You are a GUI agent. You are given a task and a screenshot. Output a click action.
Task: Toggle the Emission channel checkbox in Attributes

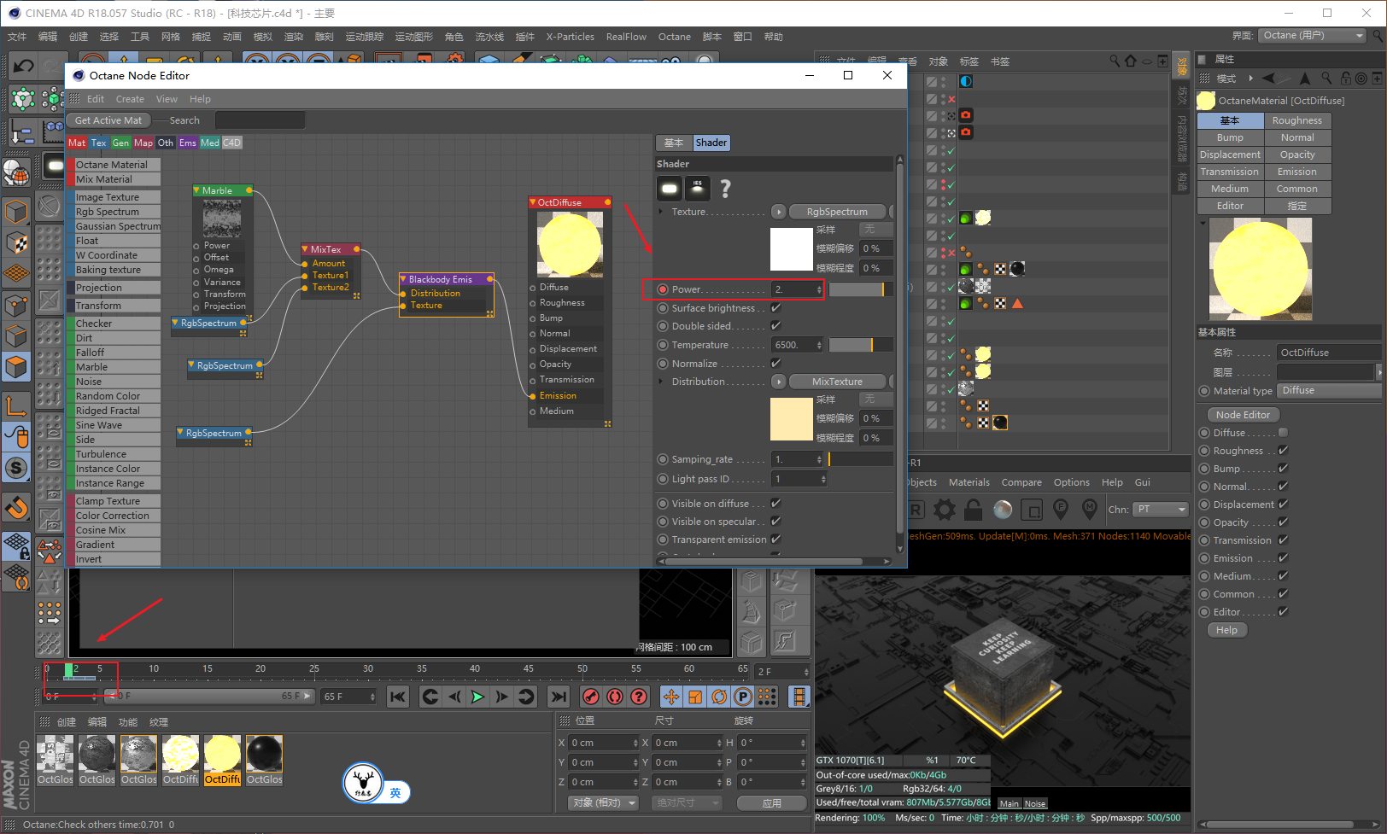1283,558
